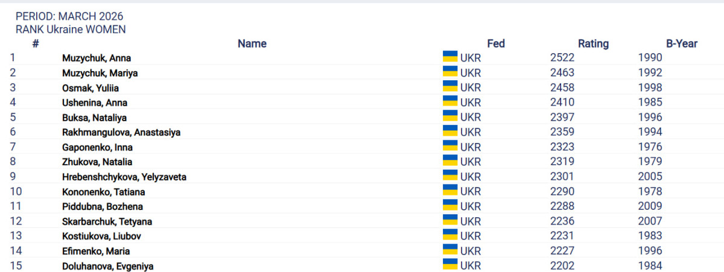The height and width of the screenshot is (272, 724).
Task: Click the Name column header
Action: (x=252, y=43)
